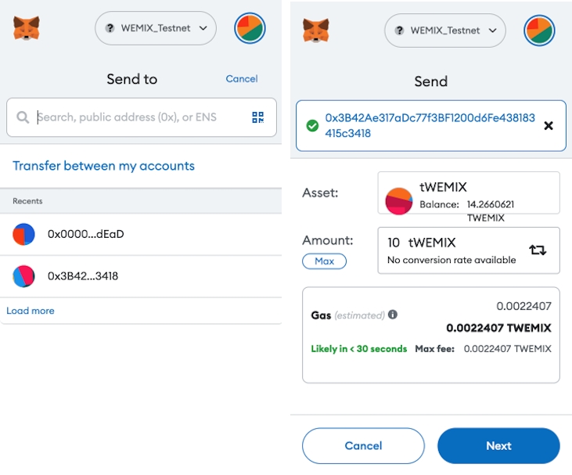Click gas value 0.0022407 TWEMIX in bold

[x=498, y=328]
